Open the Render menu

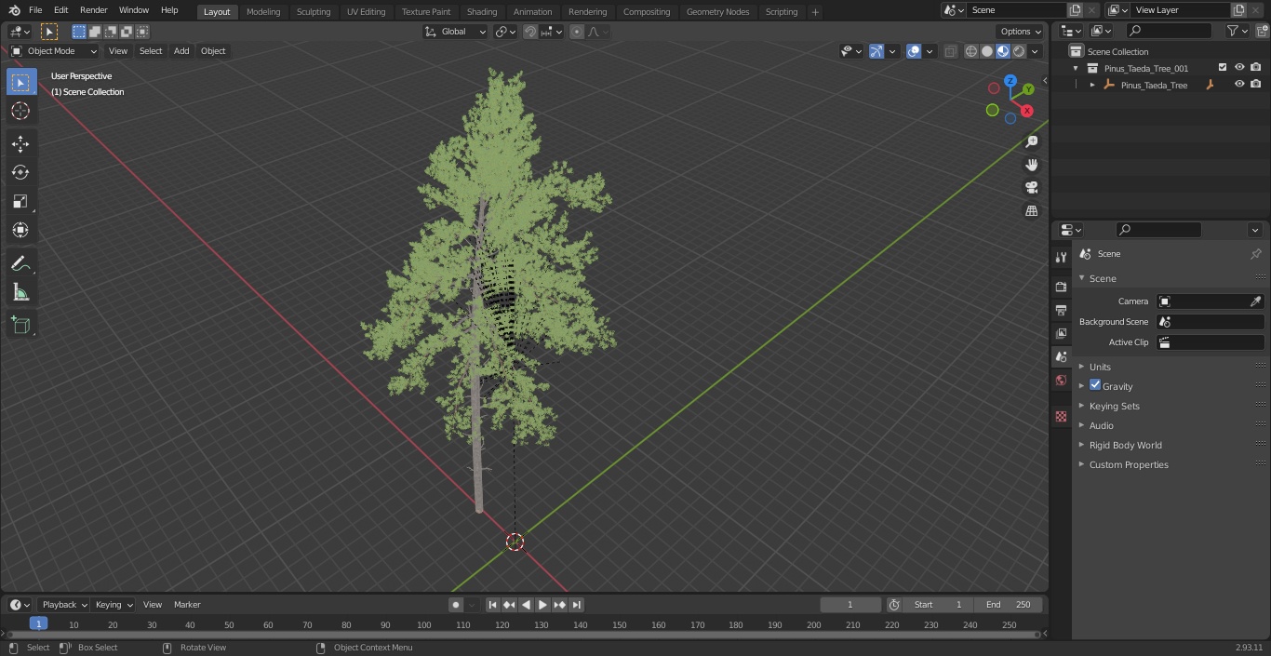click(93, 10)
